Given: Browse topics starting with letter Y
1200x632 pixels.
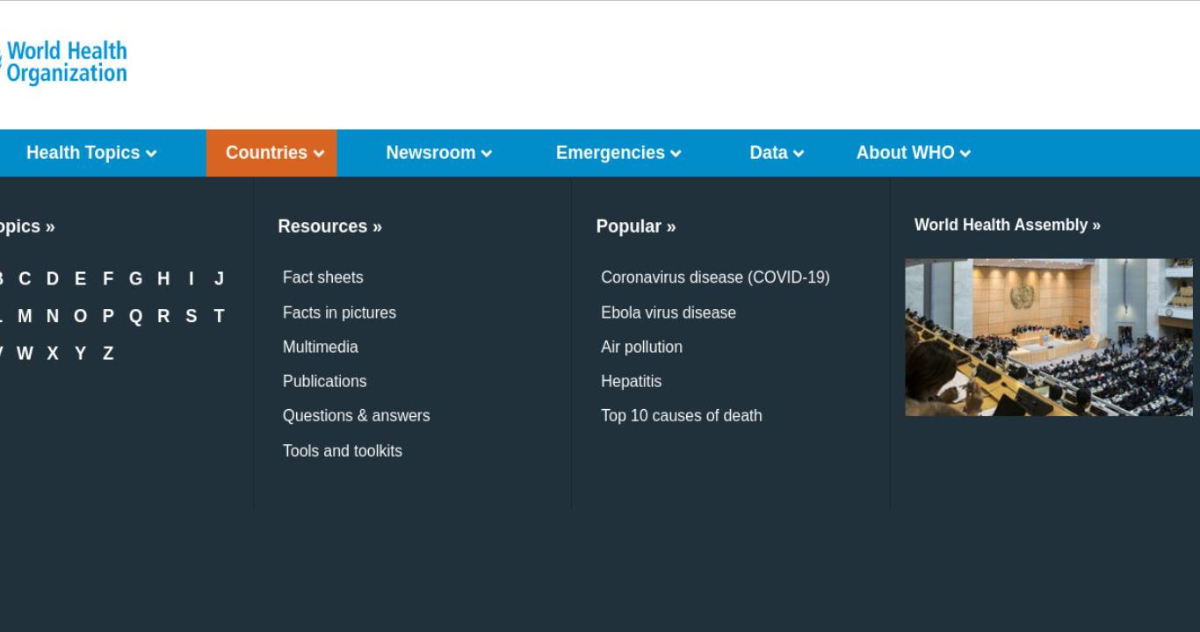Looking at the screenshot, I should (81, 354).
